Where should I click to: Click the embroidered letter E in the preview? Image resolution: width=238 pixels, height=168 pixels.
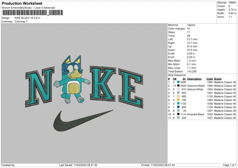click(x=131, y=88)
